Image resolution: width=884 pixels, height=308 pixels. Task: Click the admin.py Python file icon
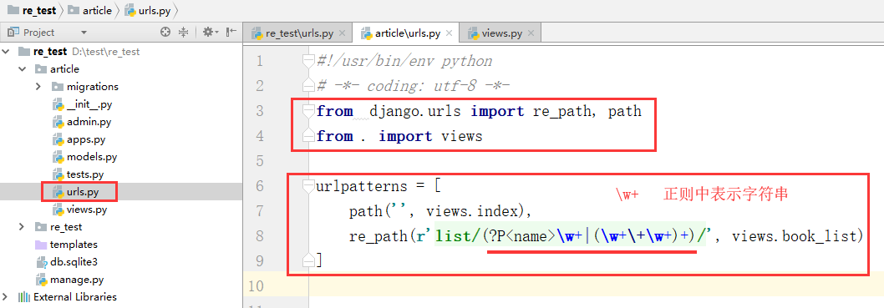click(58, 122)
